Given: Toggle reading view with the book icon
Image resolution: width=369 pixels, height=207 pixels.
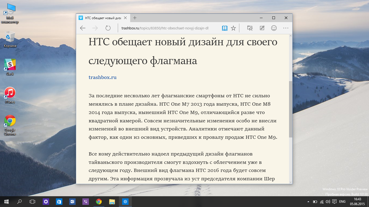Looking at the screenshot, I should coord(225,28).
